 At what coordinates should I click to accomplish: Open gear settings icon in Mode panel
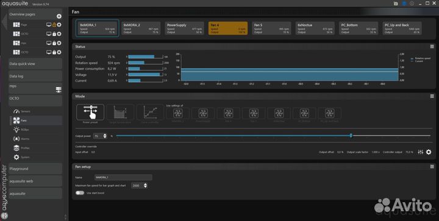[x=429, y=152]
